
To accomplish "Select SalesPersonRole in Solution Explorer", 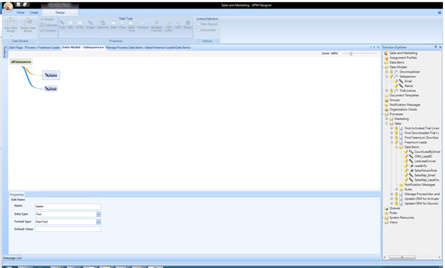I will tap(426, 171).
